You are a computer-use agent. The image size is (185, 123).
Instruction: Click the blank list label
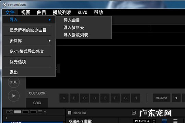(79, 113)
